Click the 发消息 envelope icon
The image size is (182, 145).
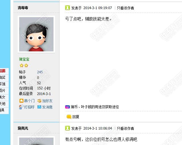pos(39,107)
